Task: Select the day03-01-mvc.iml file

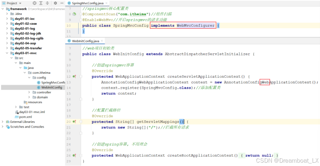Action: (32, 112)
